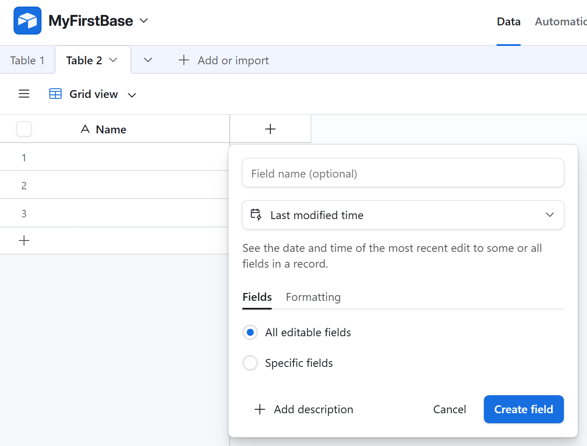Click the Name field text type icon
The width and height of the screenshot is (587, 446).
85,129
